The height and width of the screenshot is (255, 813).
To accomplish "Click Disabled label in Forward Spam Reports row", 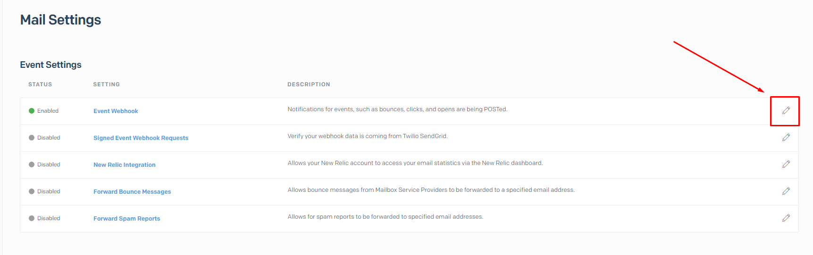I will [x=49, y=218].
